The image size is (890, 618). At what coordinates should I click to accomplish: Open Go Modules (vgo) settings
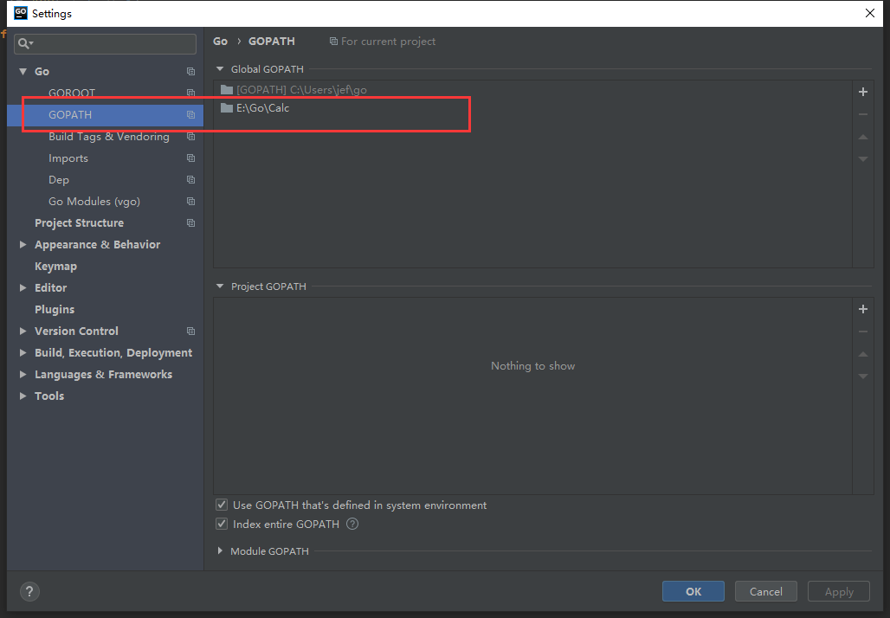[94, 201]
